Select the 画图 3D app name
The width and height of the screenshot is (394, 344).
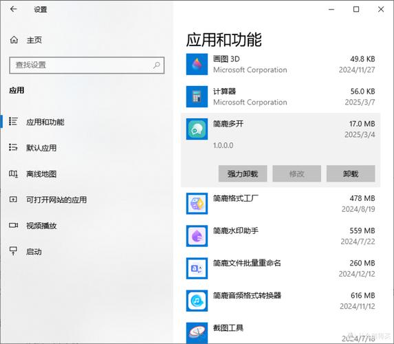coord(226,59)
